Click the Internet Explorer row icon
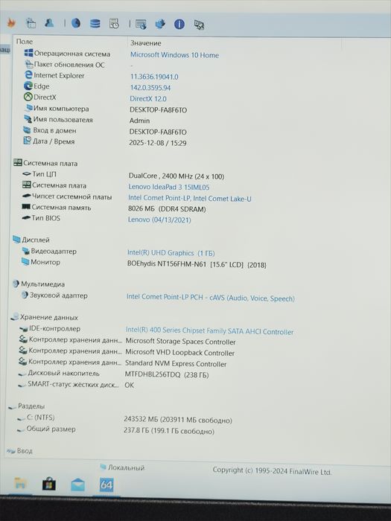This screenshot has height=521, width=391. (29, 74)
